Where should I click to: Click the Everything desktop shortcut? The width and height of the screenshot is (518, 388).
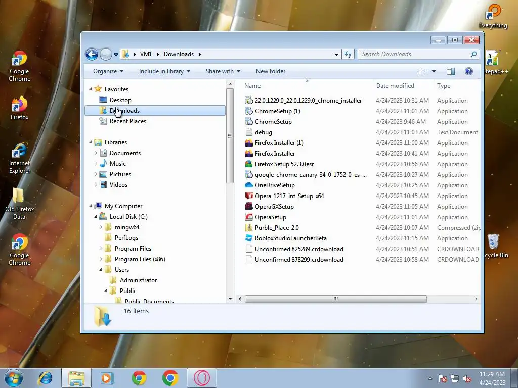point(493,16)
